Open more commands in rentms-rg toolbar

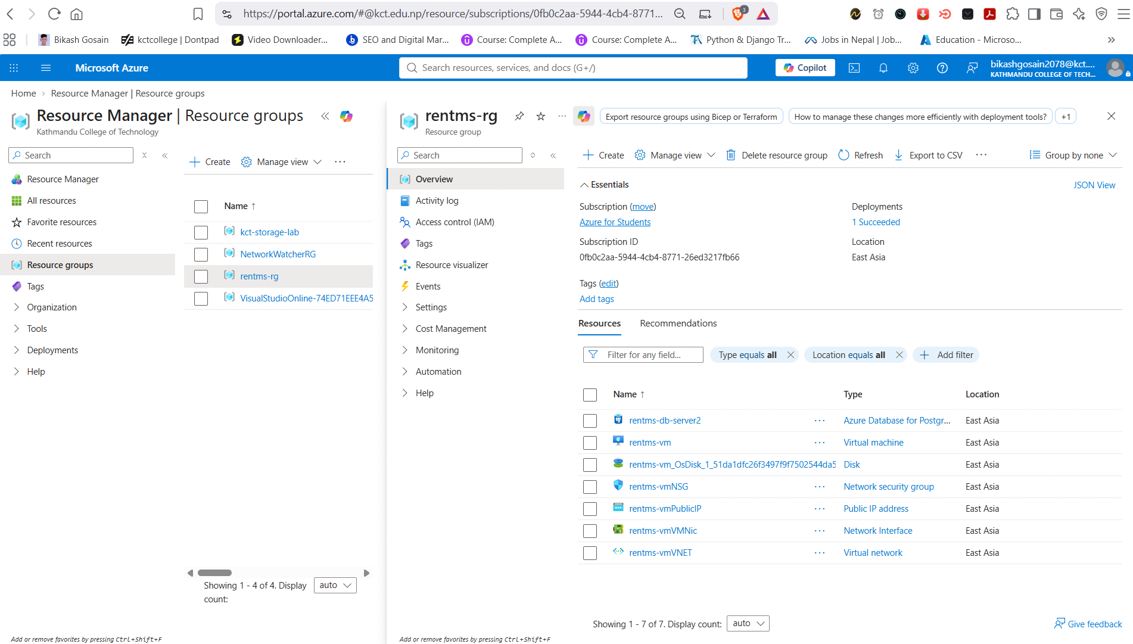tap(982, 155)
